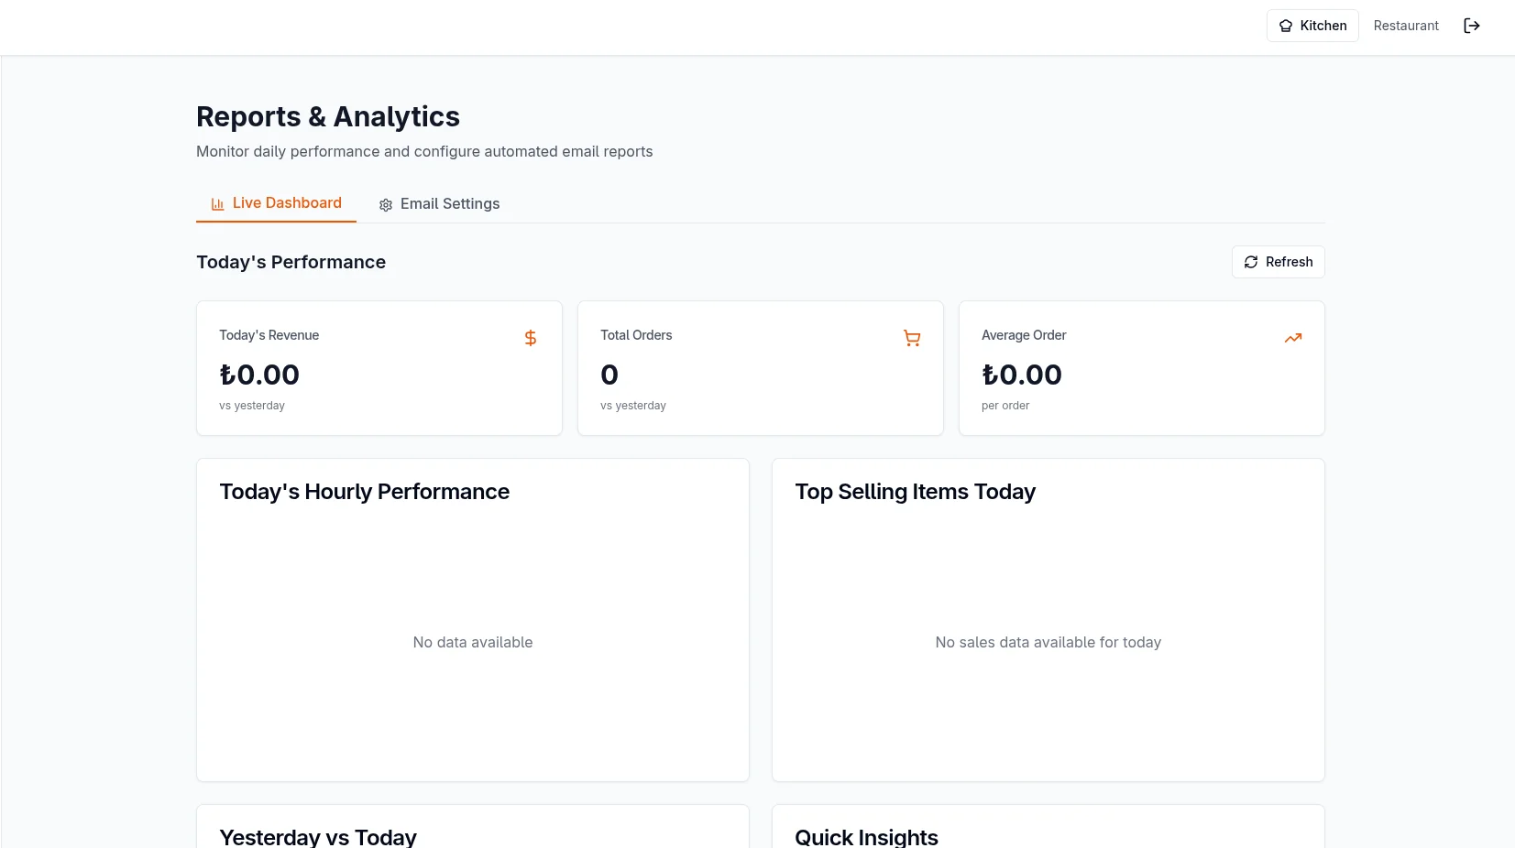
Task: Click the gear icon beside Email Settings
Action: (x=386, y=205)
